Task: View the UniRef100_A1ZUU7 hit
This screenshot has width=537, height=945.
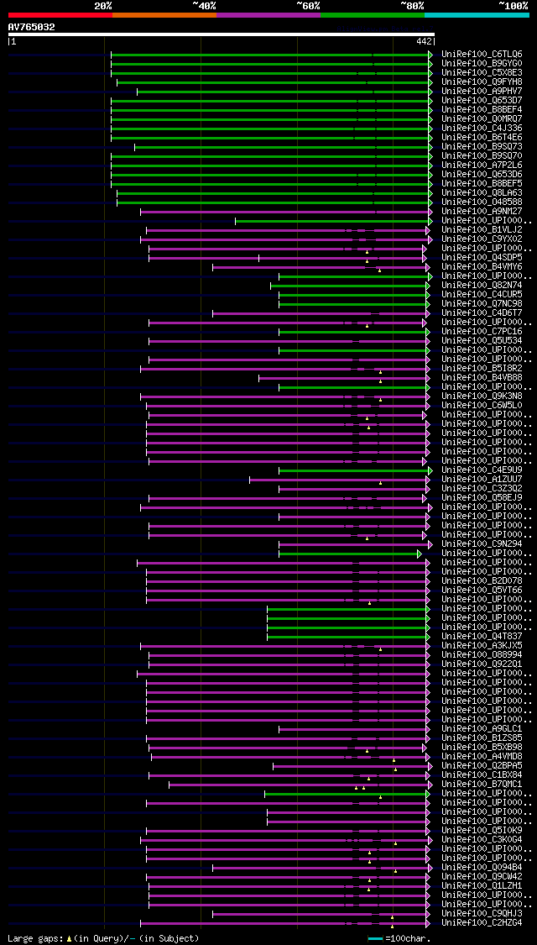Action: click(482, 479)
